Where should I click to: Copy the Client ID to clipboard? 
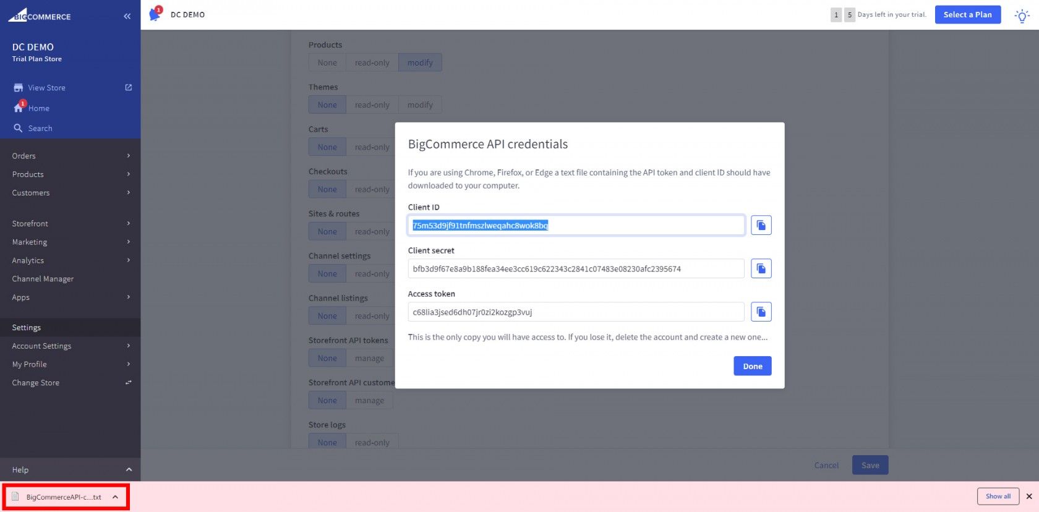pyautogui.click(x=761, y=225)
